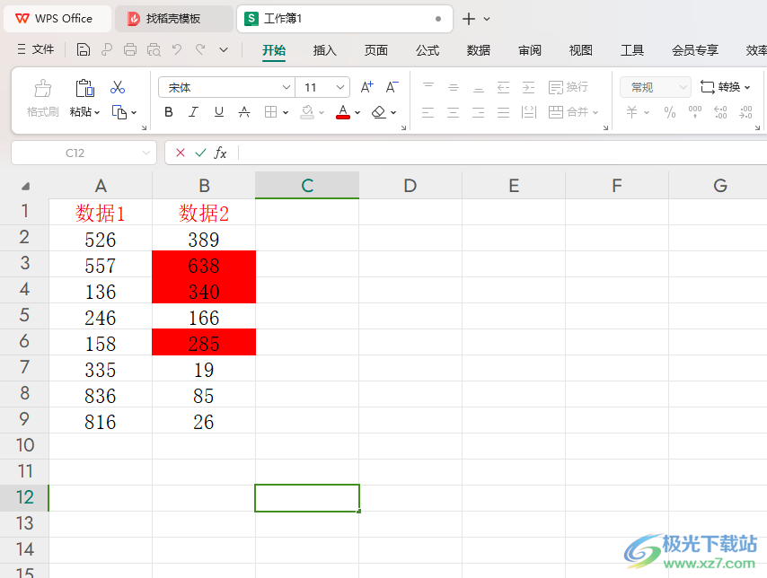Open the 视图 View tab
Screen dimensions: 767x578
click(580, 50)
